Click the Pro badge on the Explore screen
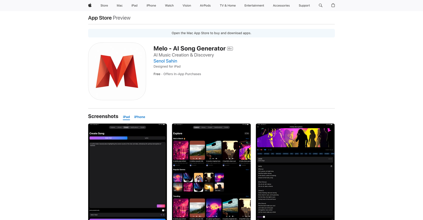 [247, 133]
